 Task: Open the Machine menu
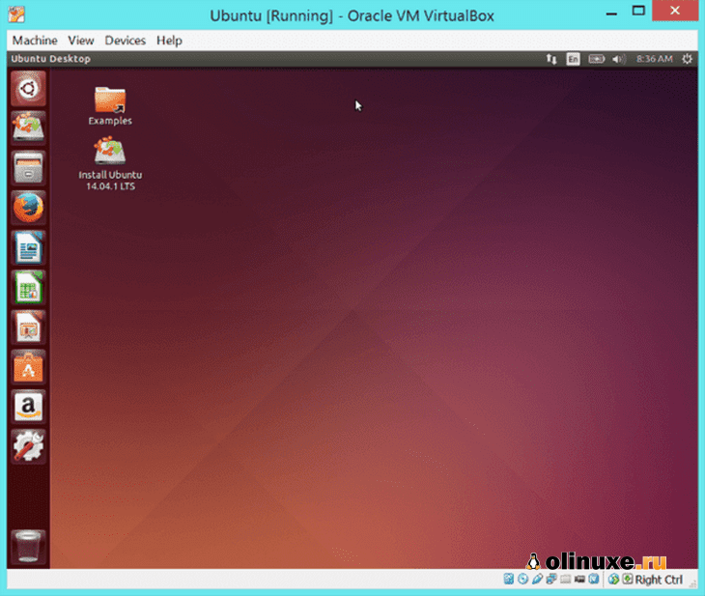35,41
